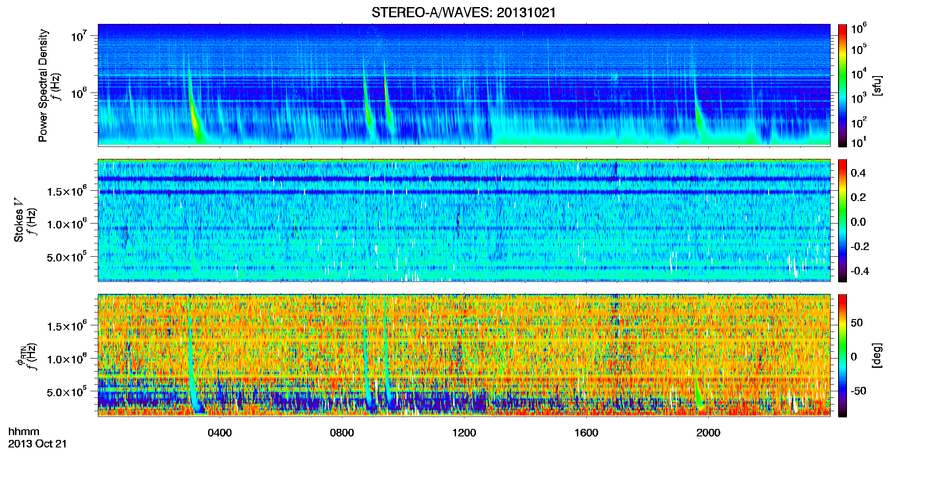Select the hhmm time format label

coord(24,432)
